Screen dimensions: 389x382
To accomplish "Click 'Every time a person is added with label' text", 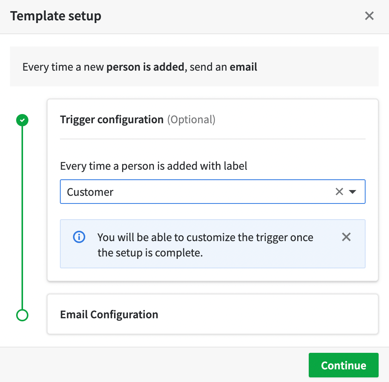I will coord(154,166).
